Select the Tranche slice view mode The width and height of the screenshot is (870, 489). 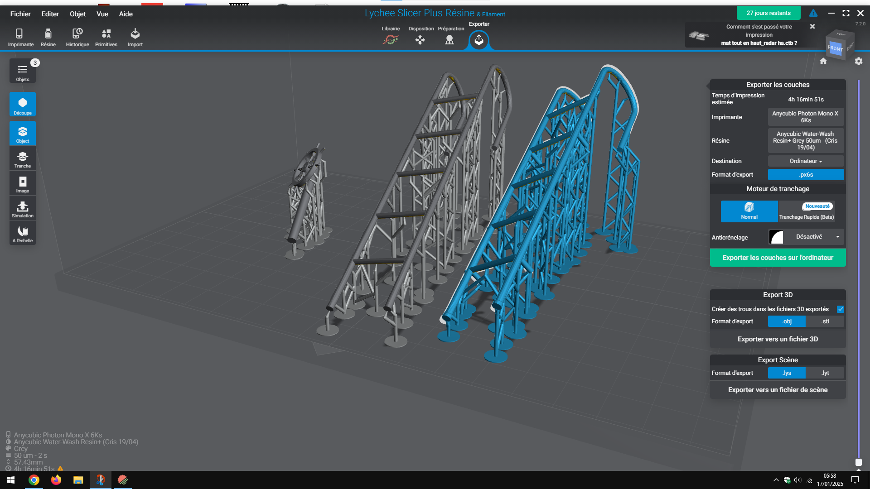coord(23,159)
